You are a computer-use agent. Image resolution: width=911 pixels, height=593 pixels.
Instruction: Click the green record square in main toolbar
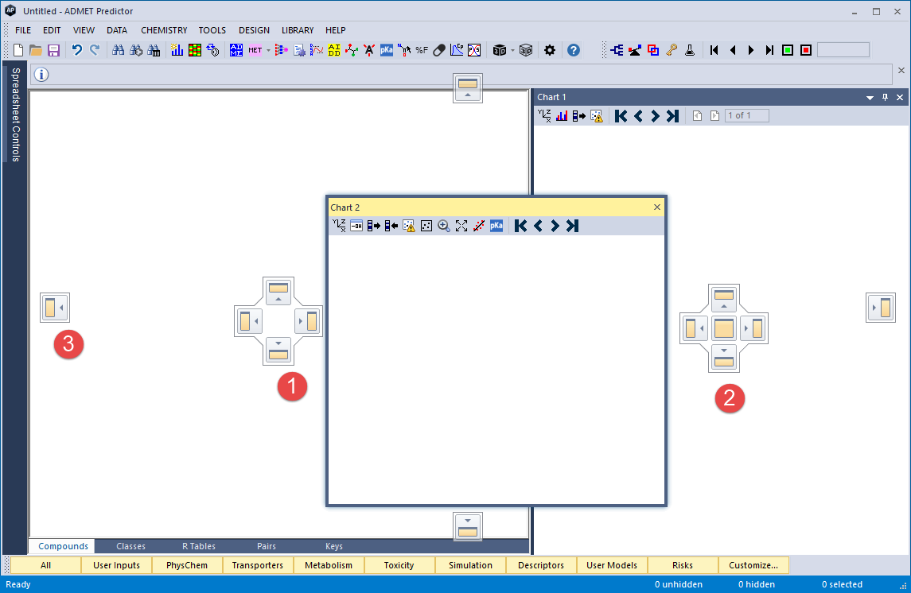(x=787, y=50)
